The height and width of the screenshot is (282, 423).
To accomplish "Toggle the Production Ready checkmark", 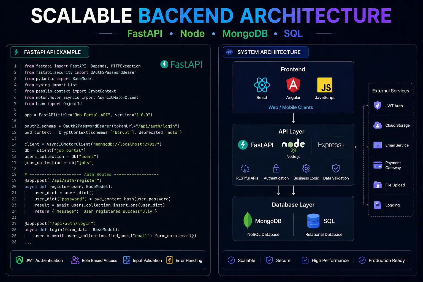I will click(362, 260).
